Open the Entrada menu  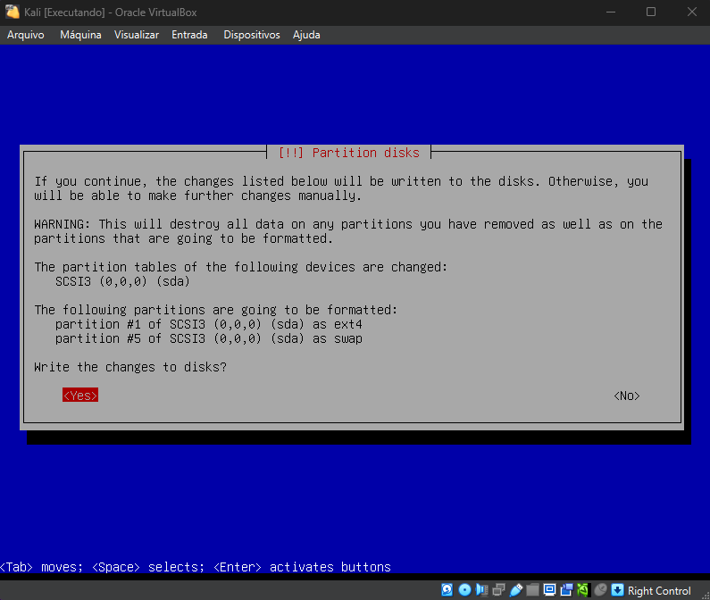[189, 35]
